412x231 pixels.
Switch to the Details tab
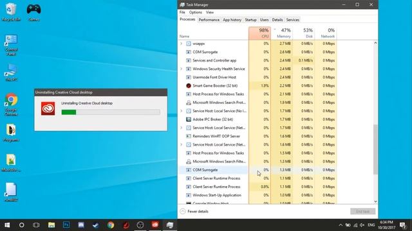point(277,20)
